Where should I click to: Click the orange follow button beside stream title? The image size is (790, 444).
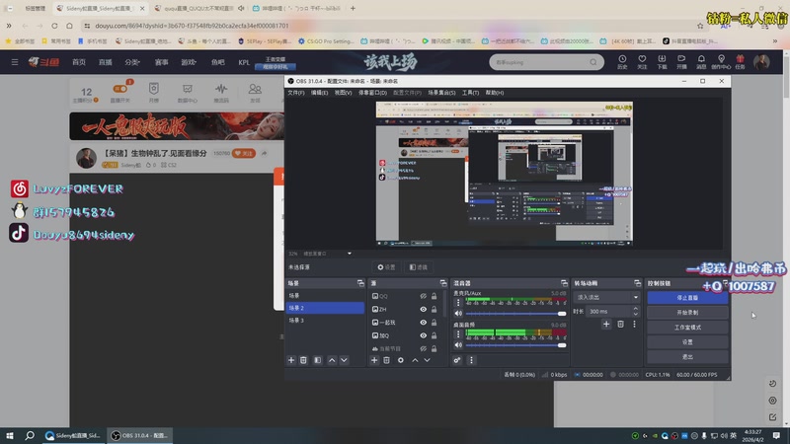click(x=243, y=153)
